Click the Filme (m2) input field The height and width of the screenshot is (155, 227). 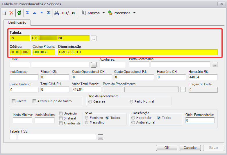(55, 77)
